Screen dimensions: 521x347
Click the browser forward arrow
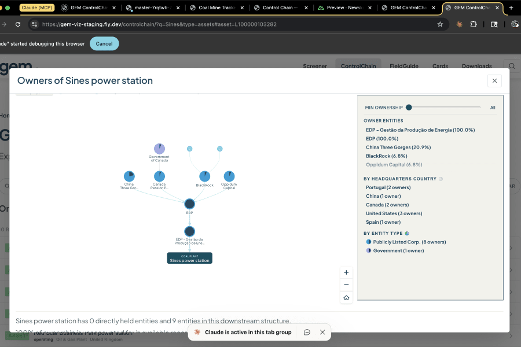pos(3,24)
